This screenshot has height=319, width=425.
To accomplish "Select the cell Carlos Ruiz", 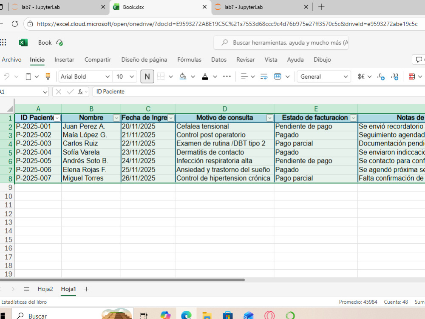I will click(91, 143).
